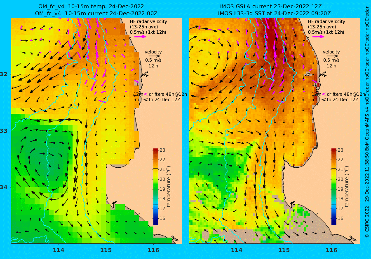Click 'temperature (°C)' label of left colorbar
The width and height of the screenshot is (371, 259).
(169, 187)
